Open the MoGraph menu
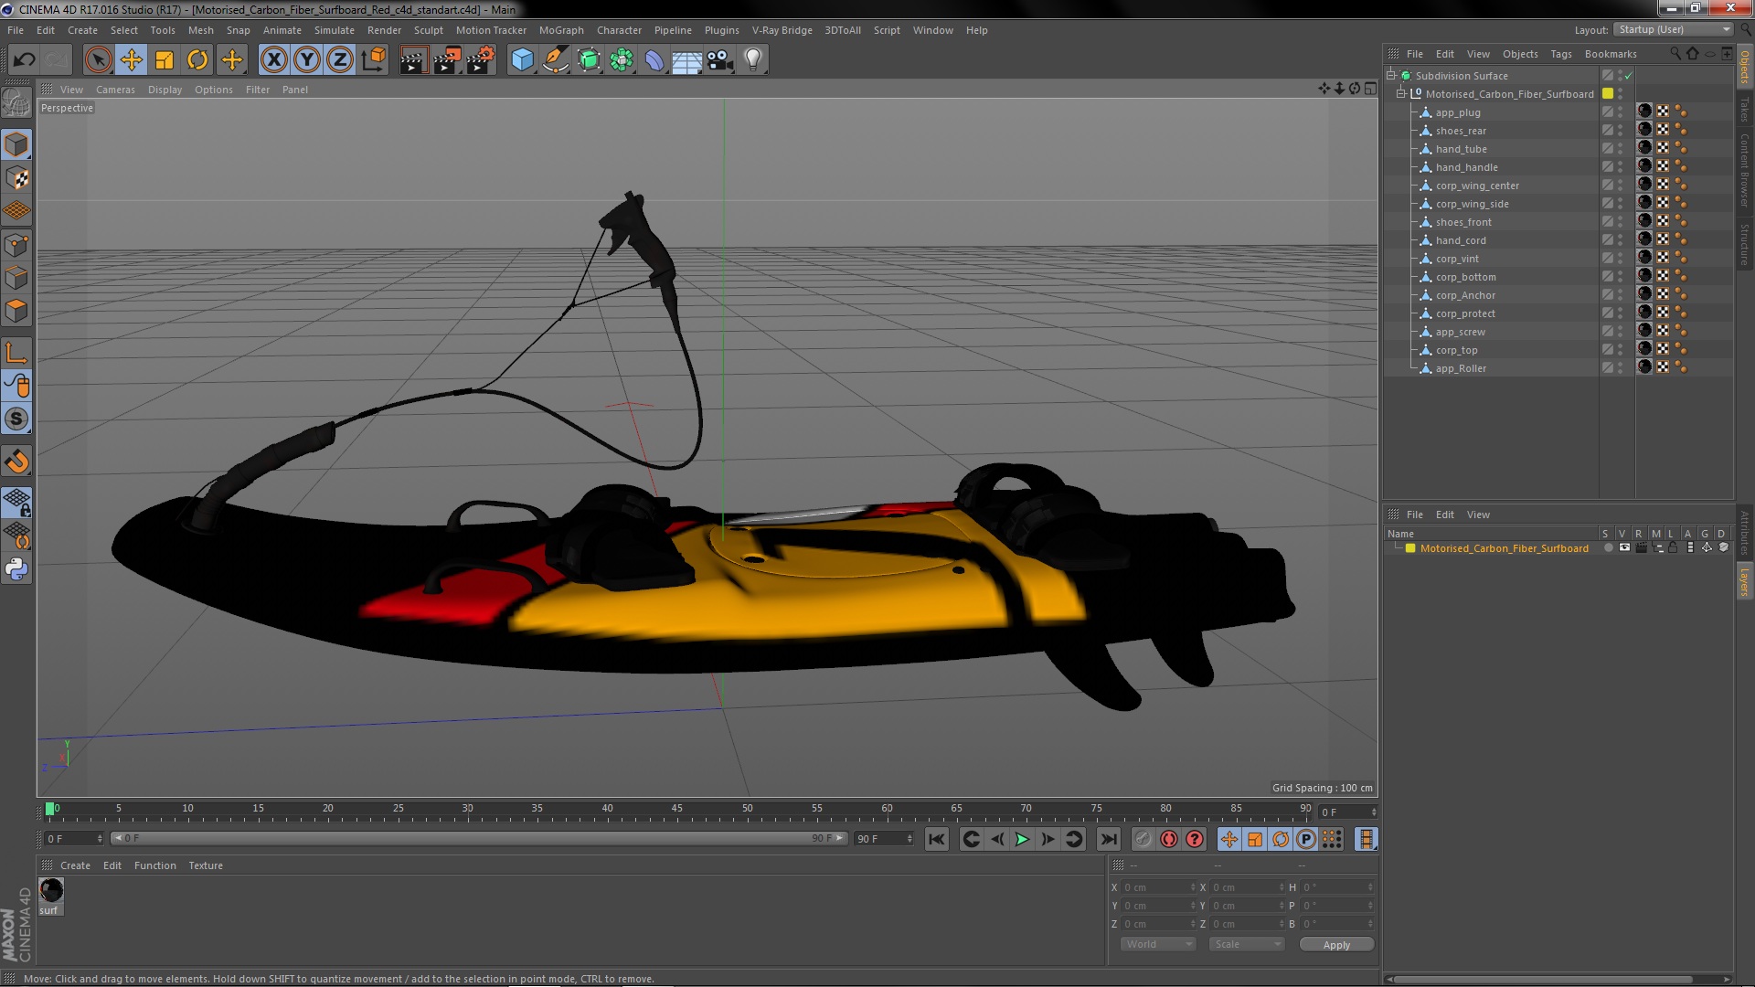The image size is (1755, 987). [x=561, y=30]
